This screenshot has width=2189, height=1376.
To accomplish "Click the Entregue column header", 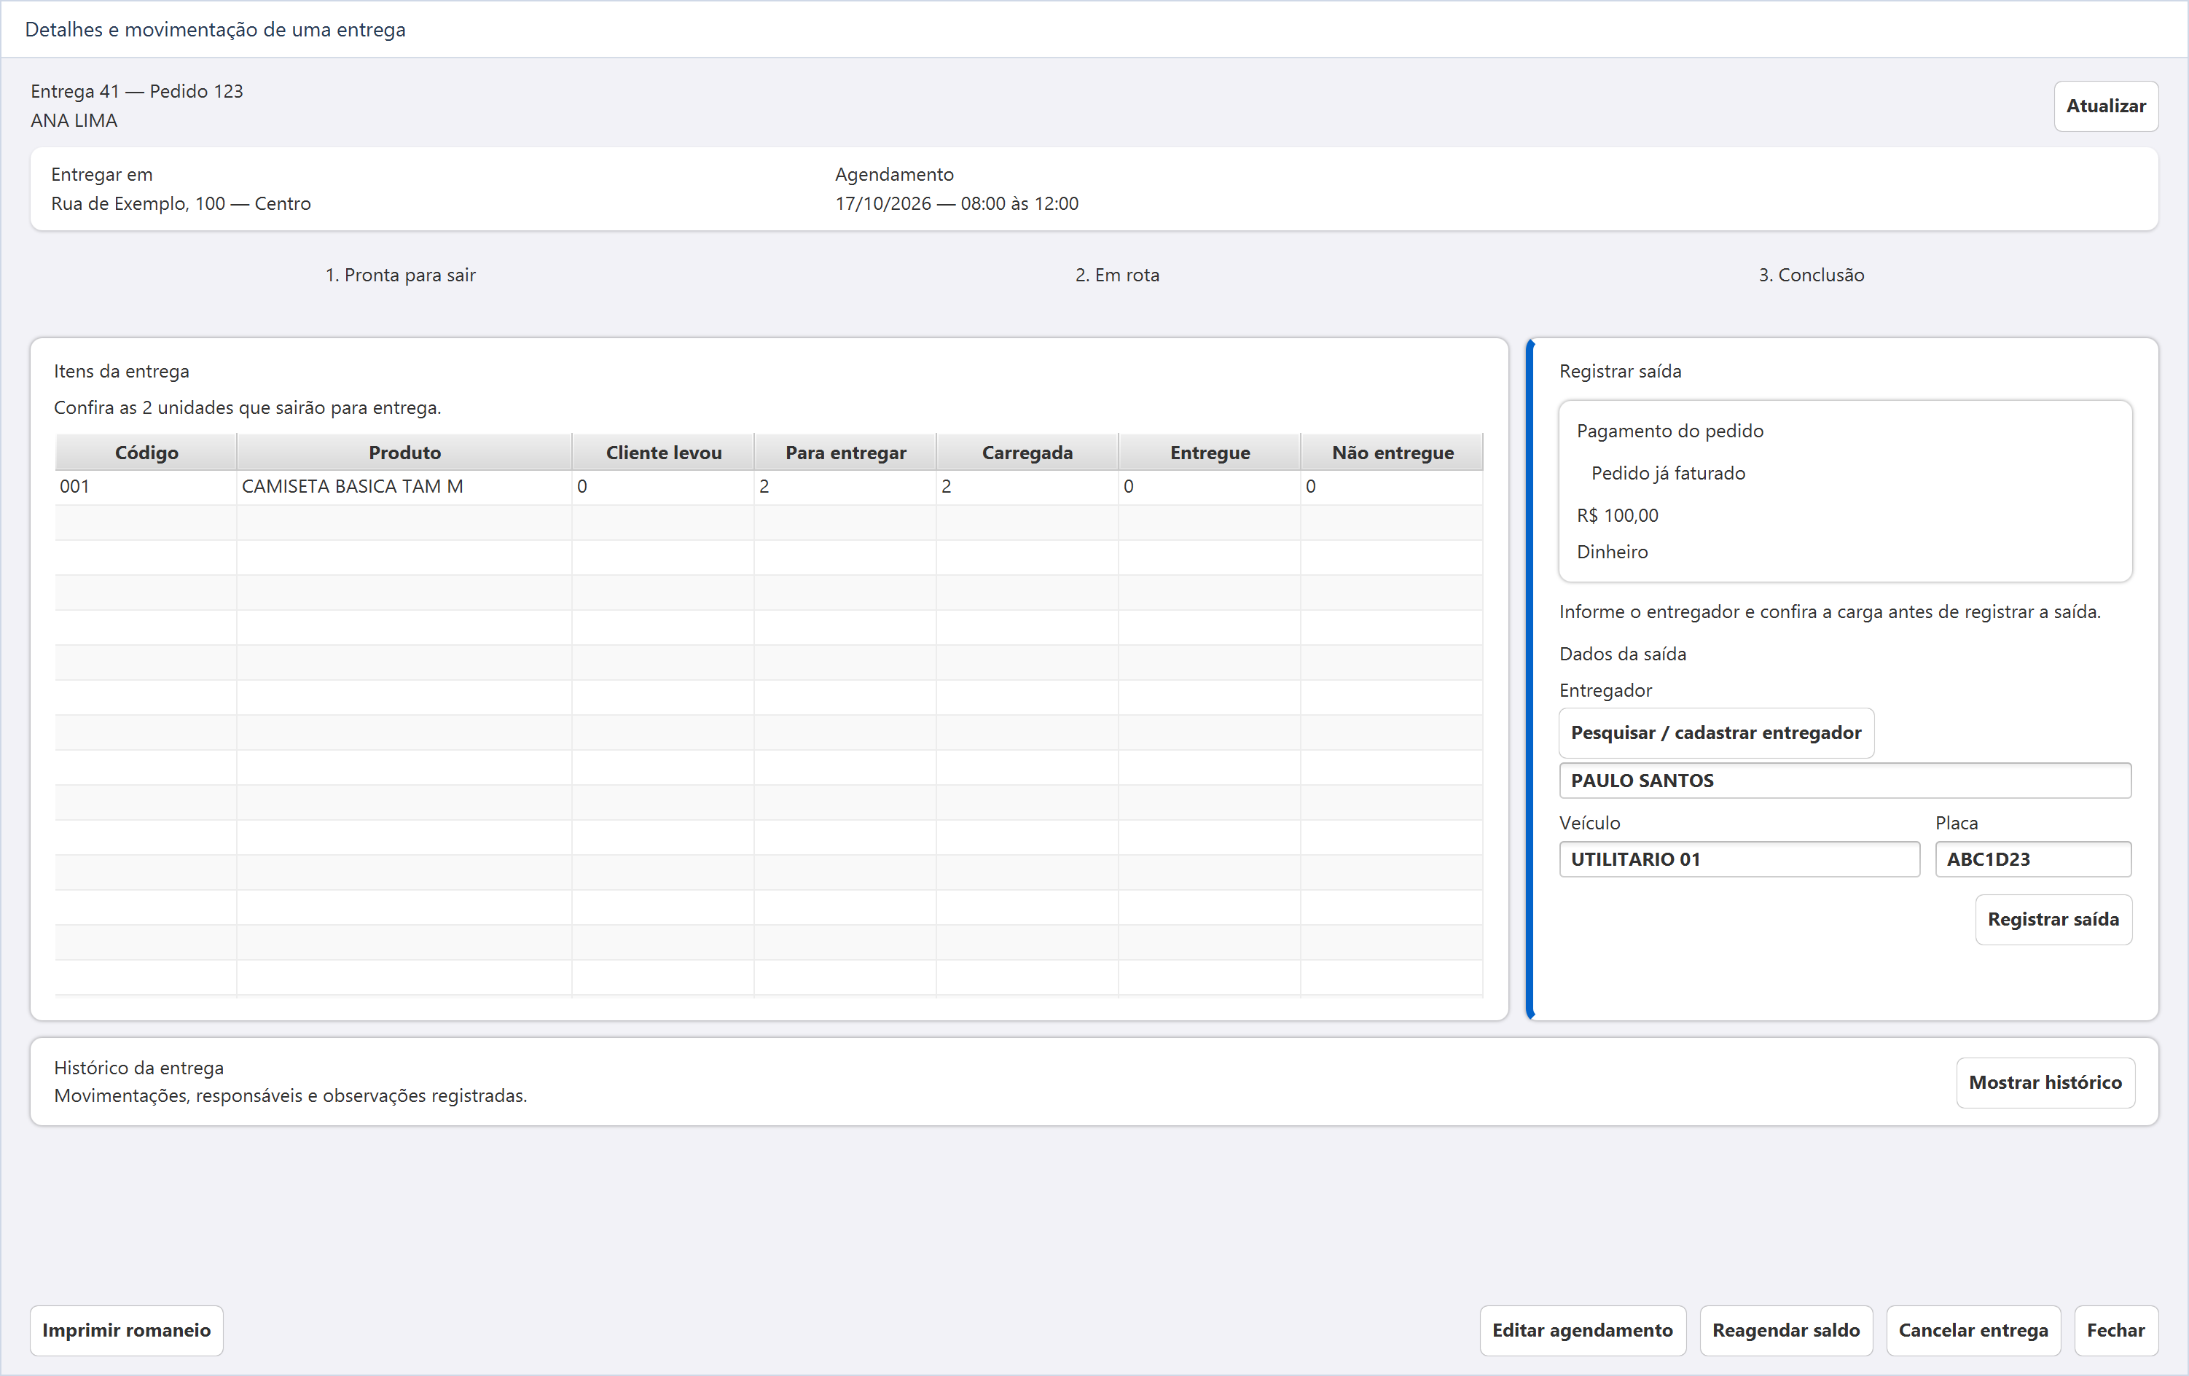I will tap(1210, 453).
